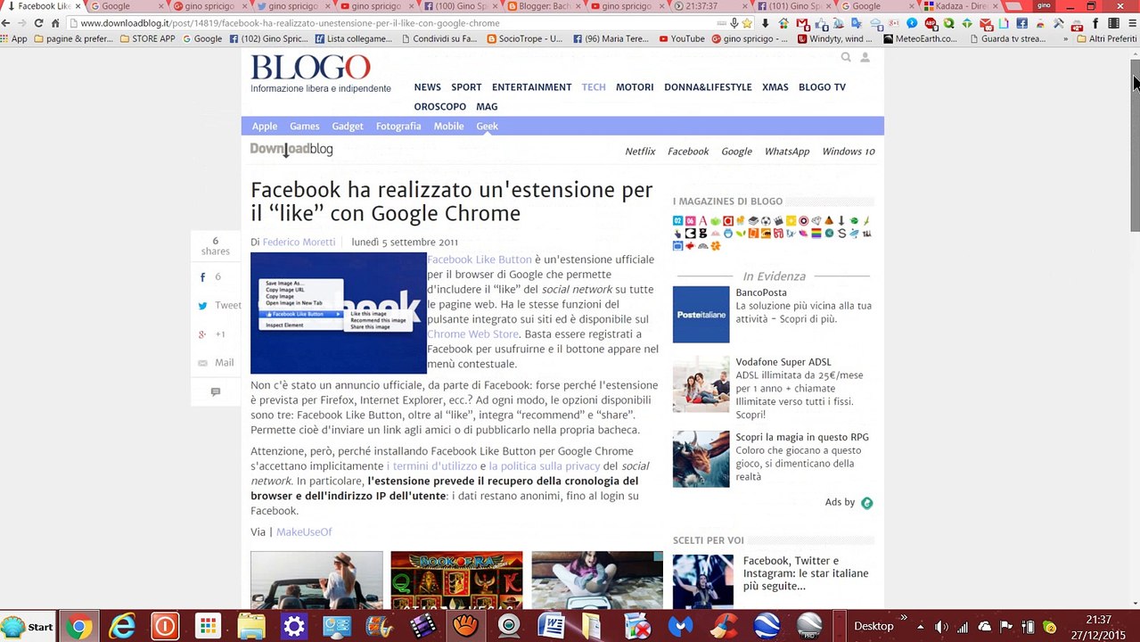
Task: Open the Malwarebytes taskbar icon
Action: coord(681,627)
